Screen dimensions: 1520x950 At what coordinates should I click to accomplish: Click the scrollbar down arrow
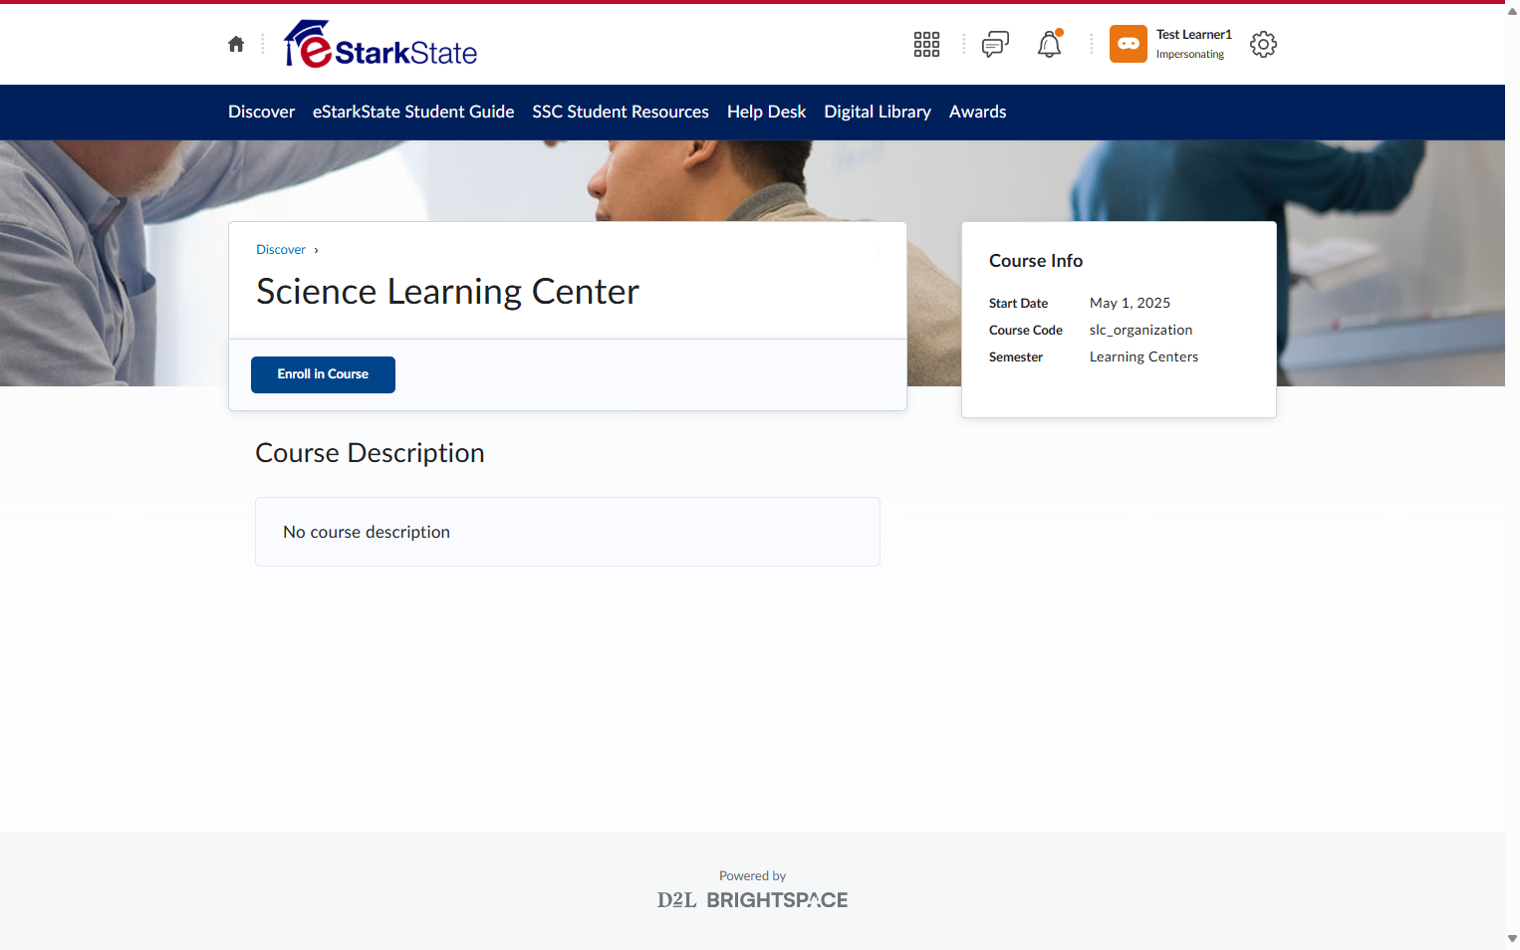(x=1512, y=939)
